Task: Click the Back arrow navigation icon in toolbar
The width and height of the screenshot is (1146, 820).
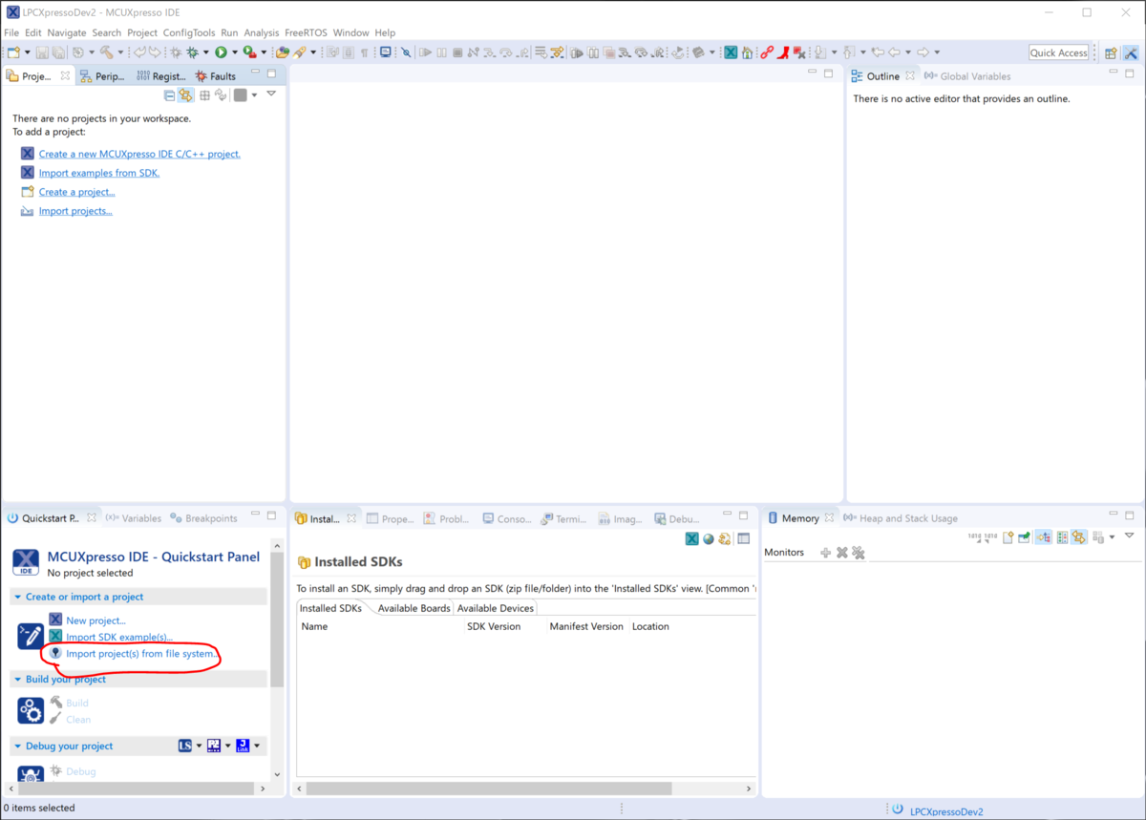Action: pyautogui.click(x=893, y=53)
